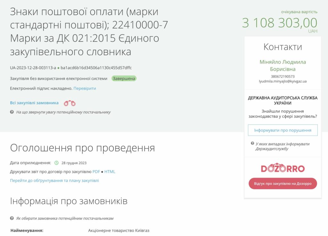Verify the electronic signature via 'Перевірити'
This screenshot has width=328, height=236.
tap(85, 88)
